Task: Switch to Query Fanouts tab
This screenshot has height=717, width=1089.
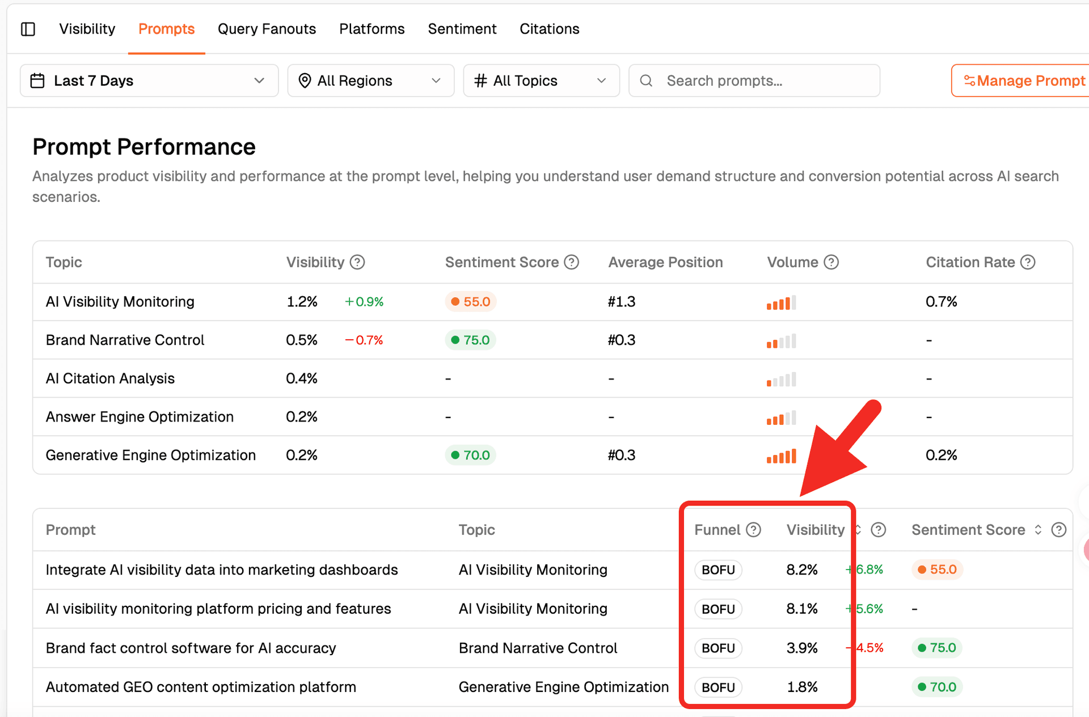Action: tap(267, 29)
